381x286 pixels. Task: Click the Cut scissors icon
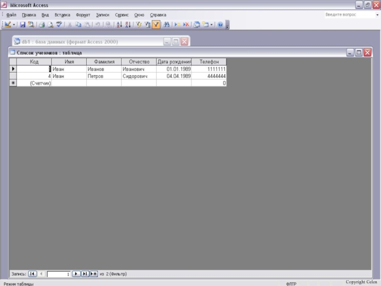[x=70, y=25]
